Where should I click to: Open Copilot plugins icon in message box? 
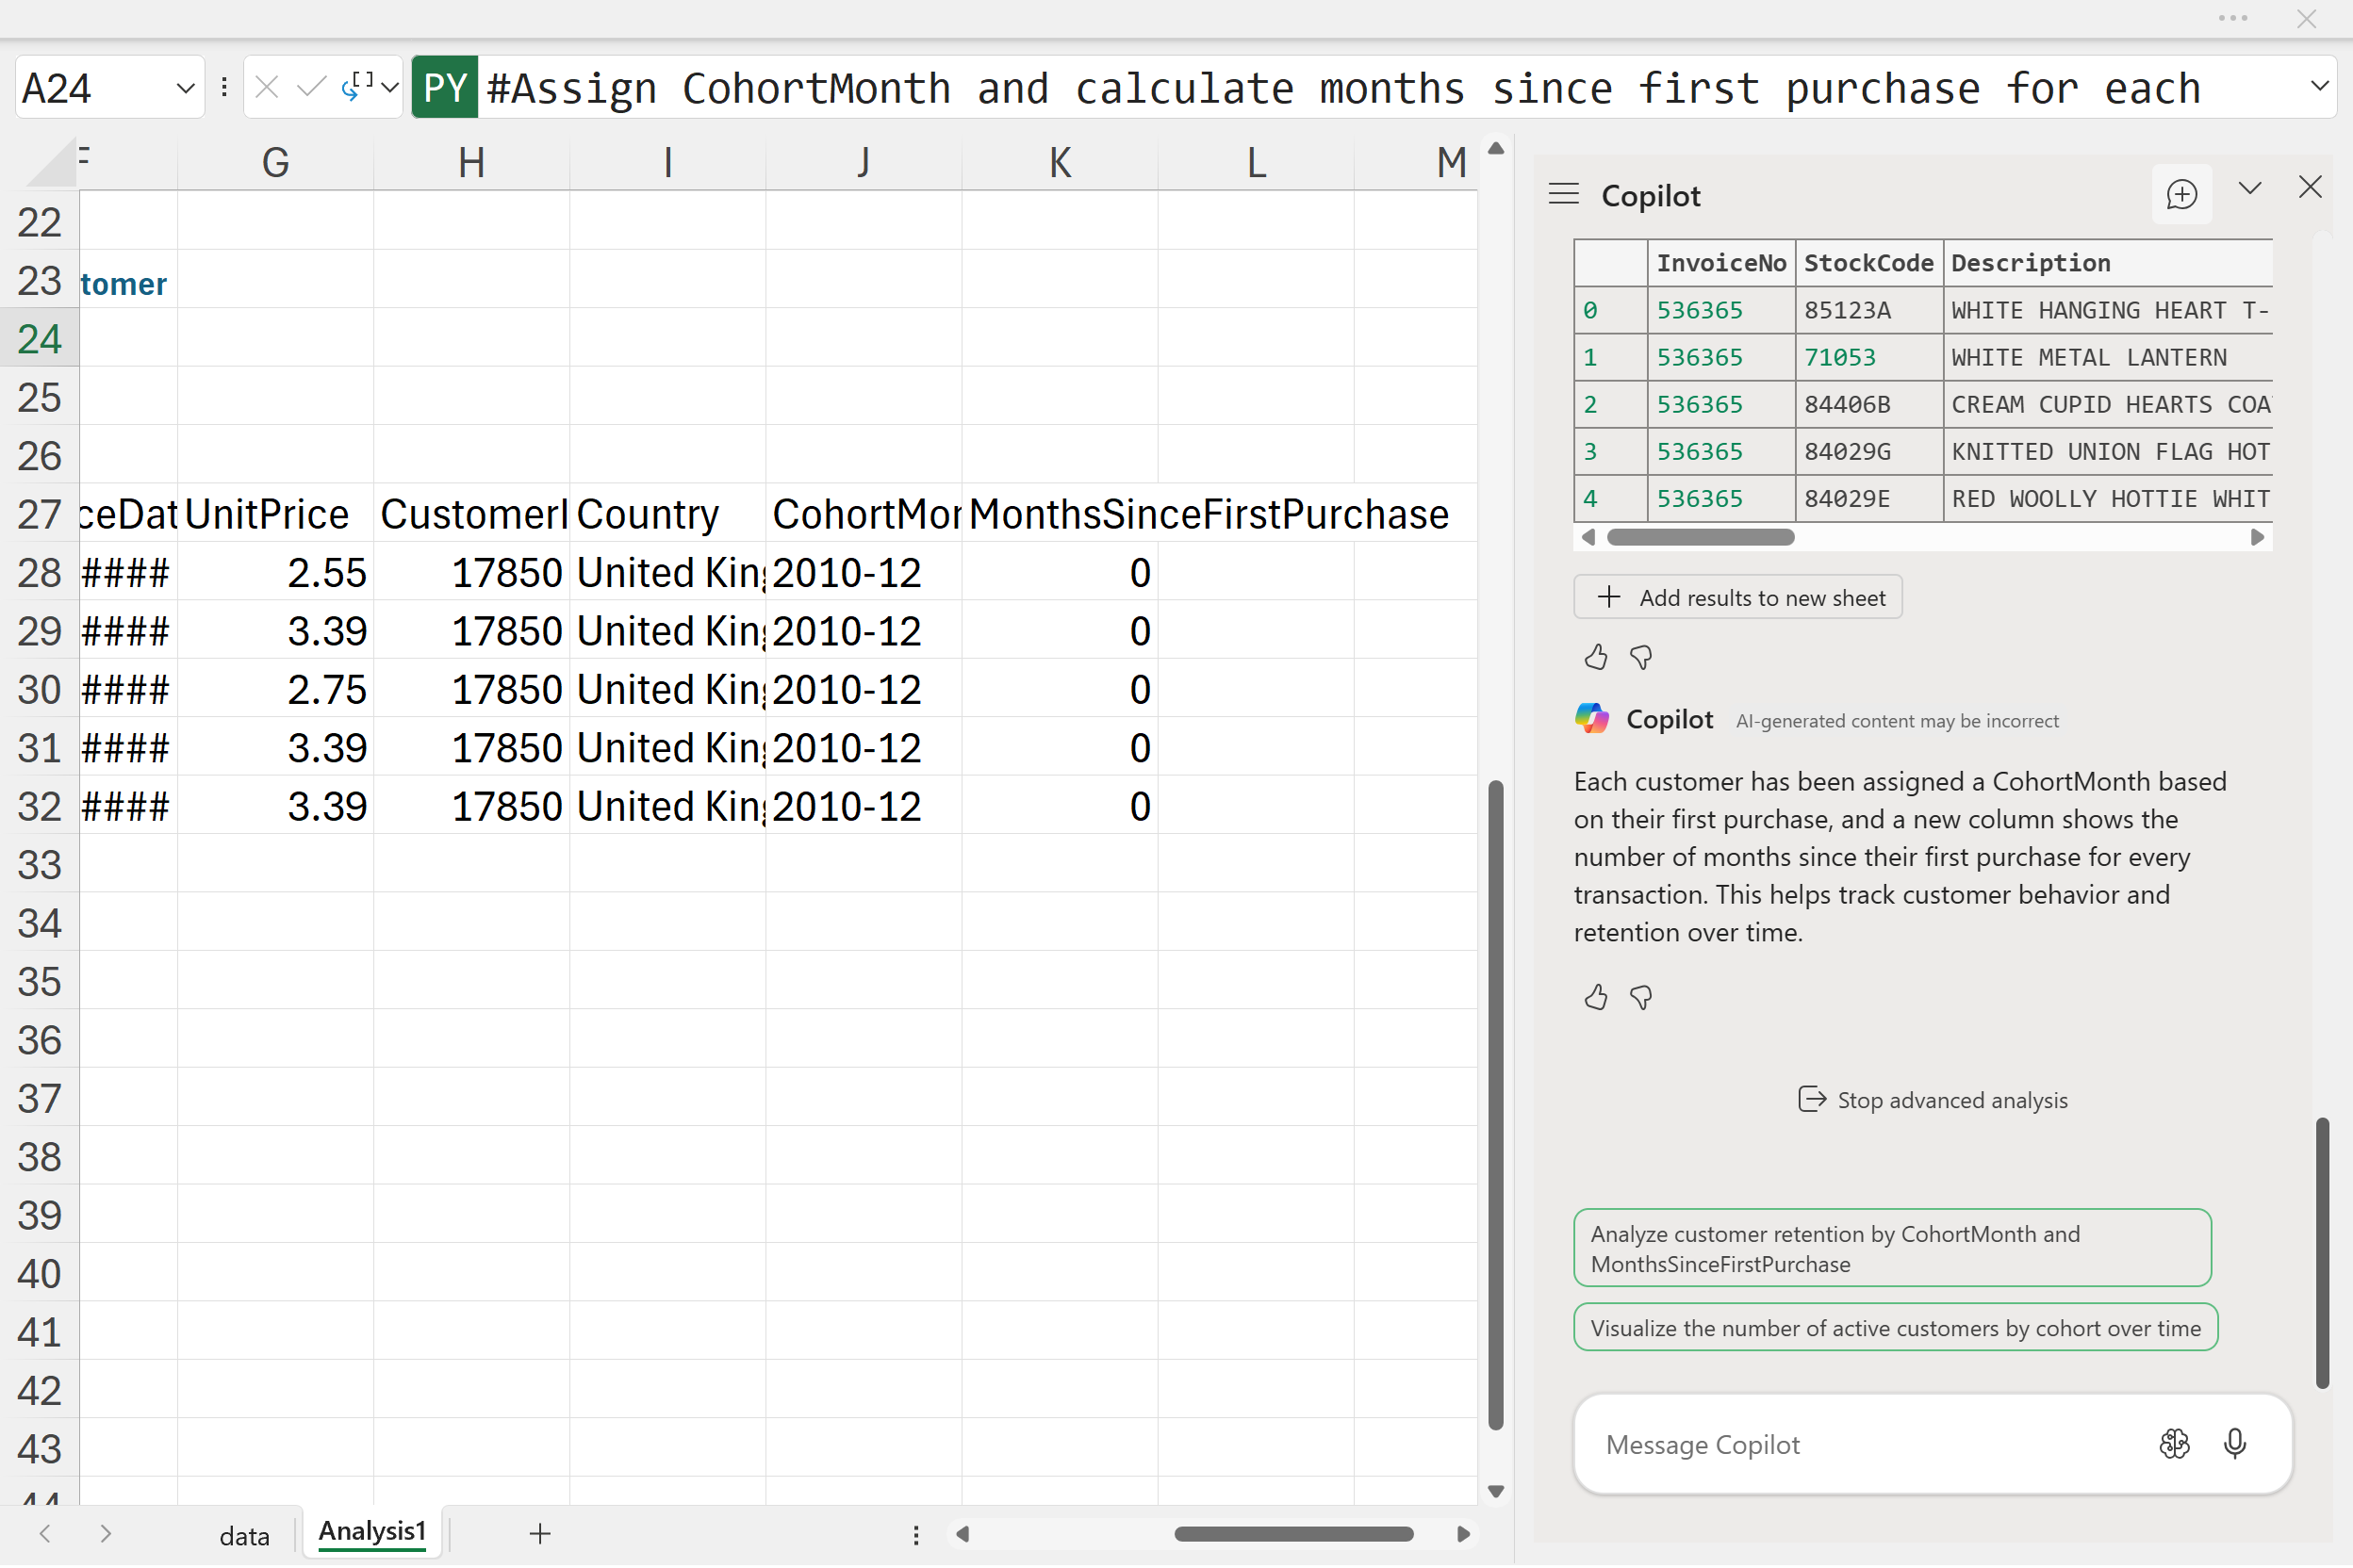pos(2173,1444)
